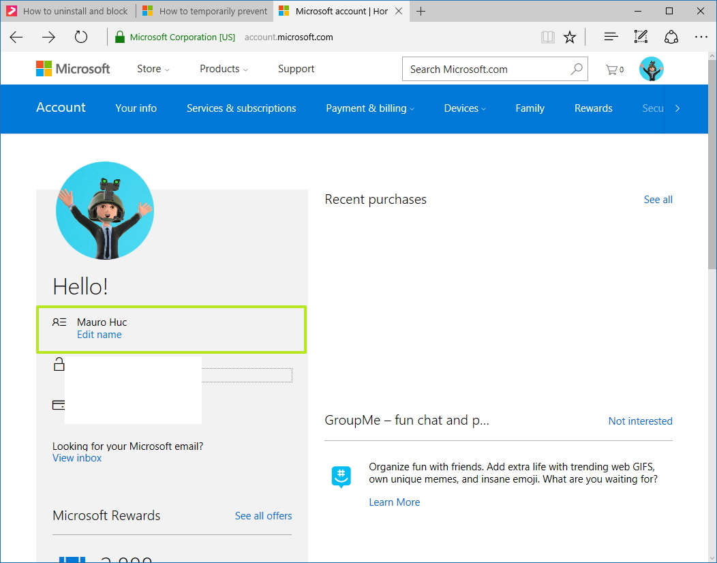Screen dimensions: 717x563
Task: Click the GroupMe smiley icon
Action: (341, 476)
